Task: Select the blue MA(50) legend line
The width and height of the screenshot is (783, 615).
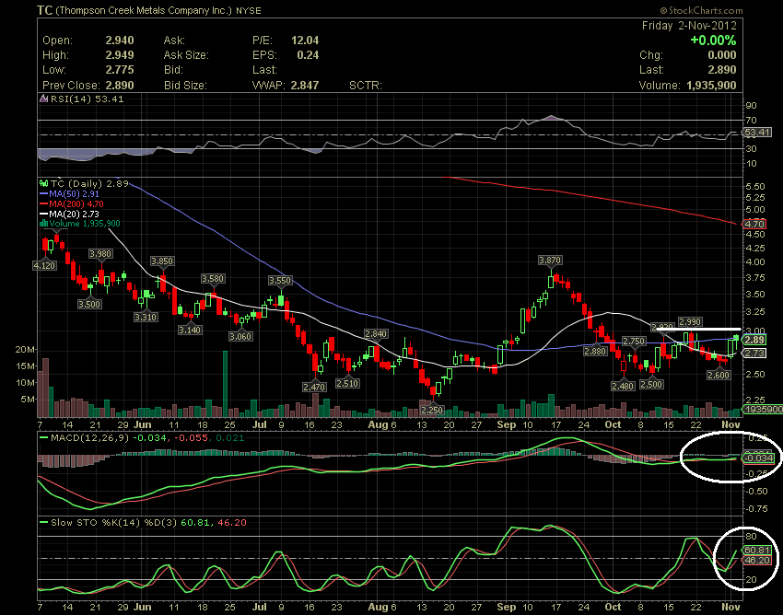Action: pyautogui.click(x=44, y=193)
